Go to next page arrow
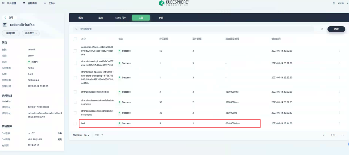Viewport: 349px width, 155px height. tap(342, 135)
